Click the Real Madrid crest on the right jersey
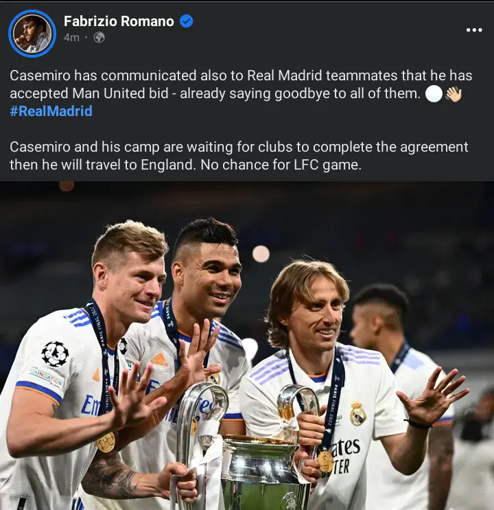The width and height of the screenshot is (494, 510). pyautogui.click(x=357, y=414)
